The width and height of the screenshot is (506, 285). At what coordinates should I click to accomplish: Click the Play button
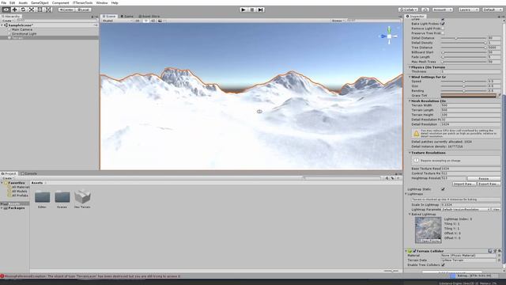coord(244,9)
